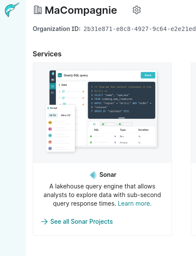
Task: Expand the first Data tree row chevron
Action: (60, 91)
